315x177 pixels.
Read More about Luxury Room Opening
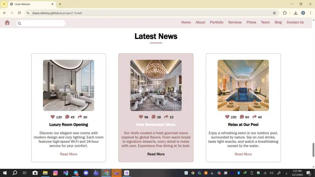tap(68, 154)
